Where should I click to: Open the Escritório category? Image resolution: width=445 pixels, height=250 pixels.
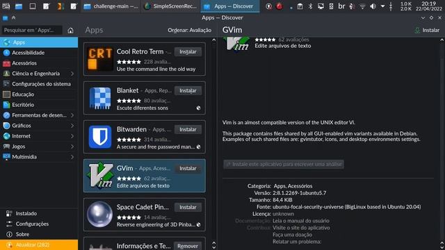tap(39, 105)
